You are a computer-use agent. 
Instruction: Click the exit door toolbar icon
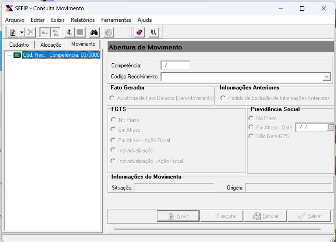(x=153, y=33)
